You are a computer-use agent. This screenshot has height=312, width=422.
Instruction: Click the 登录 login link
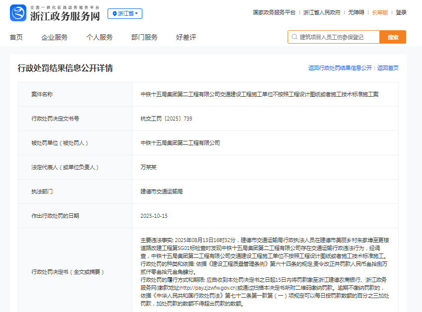pos(401,12)
